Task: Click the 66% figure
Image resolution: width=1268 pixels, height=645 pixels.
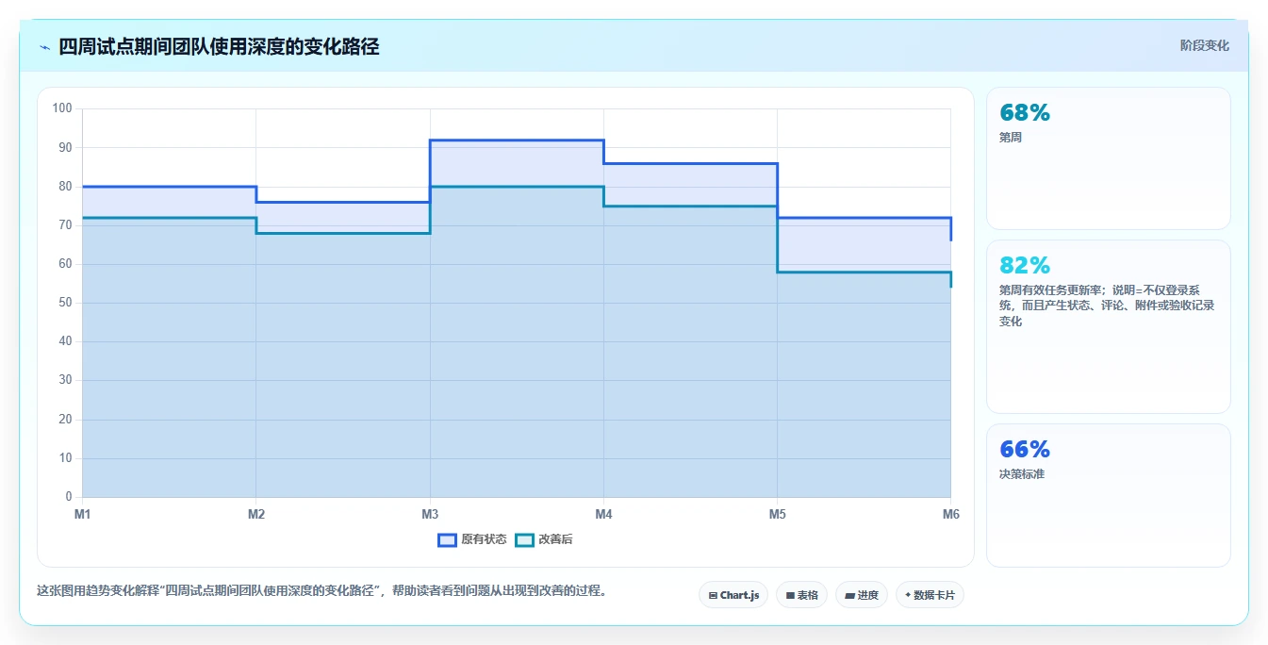Action: pyautogui.click(x=1025, y=449)
